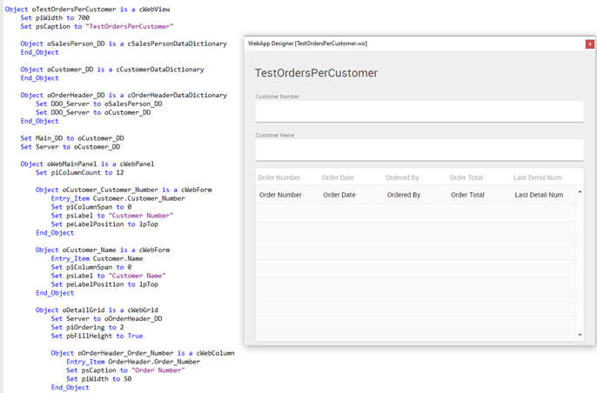Click the grid's scroll down arrow
Image resolution: width=597 pixels, height=393 pixels.
pyautogui.click(x=580, y=335)
